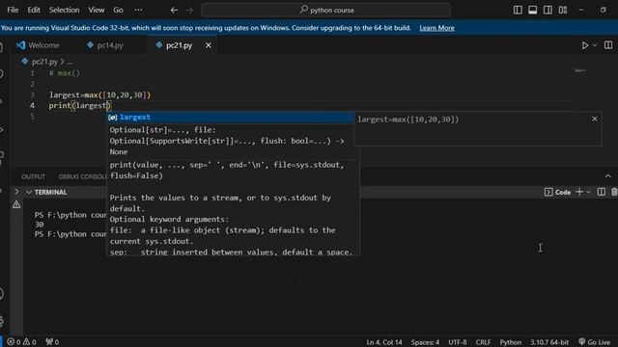Viewport: 618px width, 347px height.
Task: Go back with the left arrow
Action: click(x=174, y=11)
